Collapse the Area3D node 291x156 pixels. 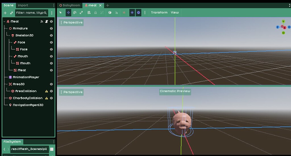(7, 84)
